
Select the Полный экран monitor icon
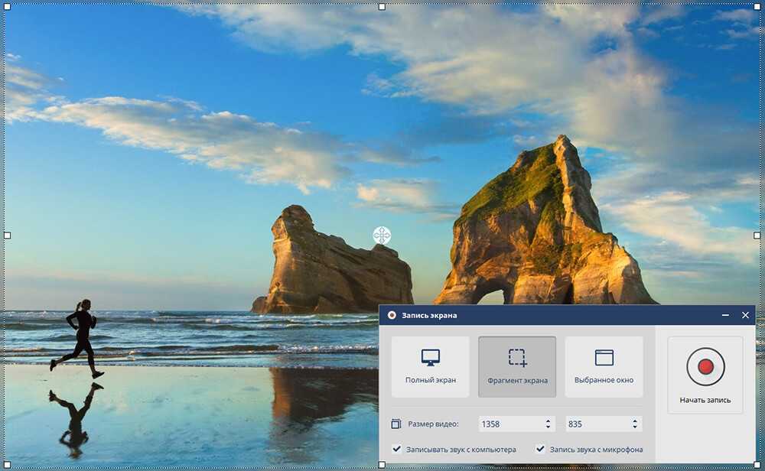click(431, 357)
